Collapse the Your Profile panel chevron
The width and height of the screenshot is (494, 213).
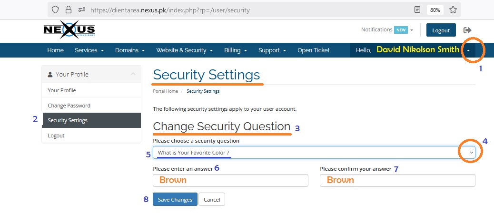point(133,74)
